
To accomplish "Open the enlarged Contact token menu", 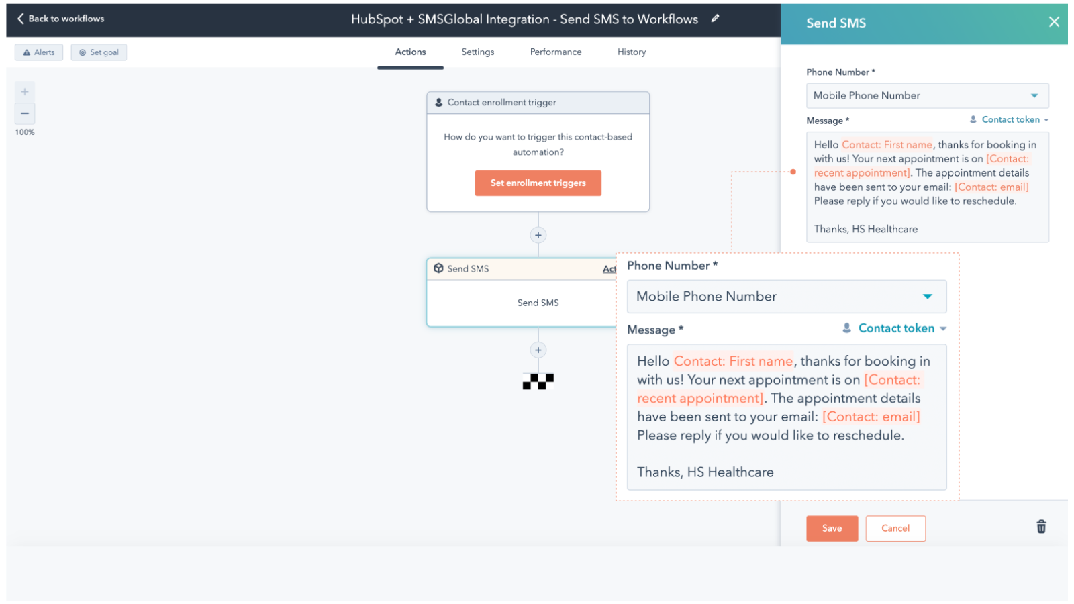I will coord(894,328).
